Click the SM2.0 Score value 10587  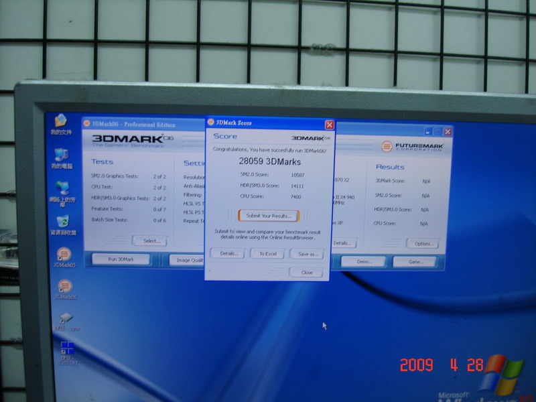coord(297,175)
